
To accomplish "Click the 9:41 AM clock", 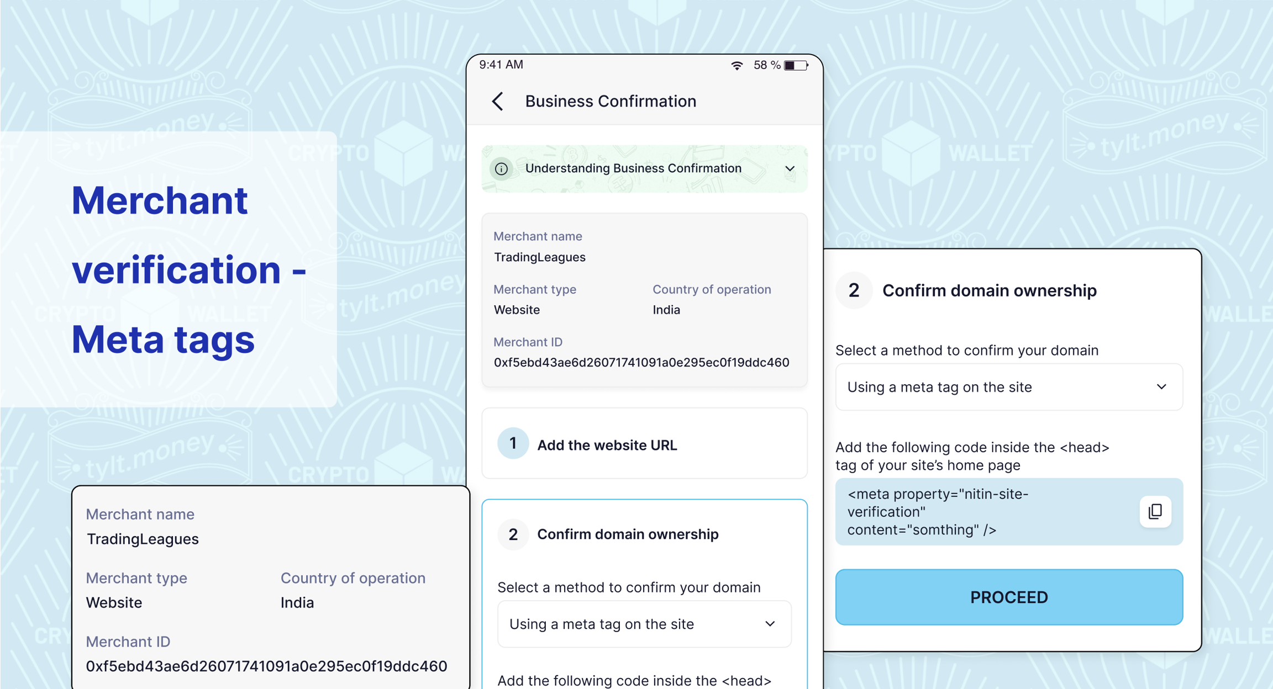I will (501, 65).
